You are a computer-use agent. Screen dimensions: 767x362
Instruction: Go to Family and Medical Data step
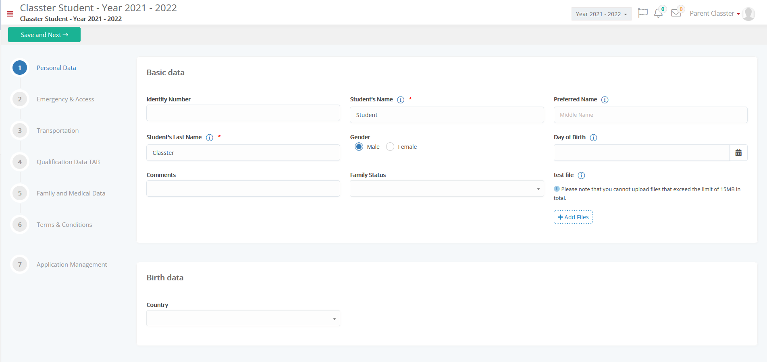[x=71, y=193]
